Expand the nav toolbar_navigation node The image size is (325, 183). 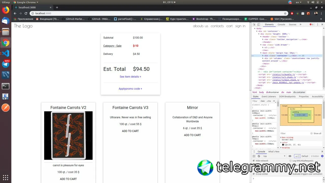[x=263, y=39]
